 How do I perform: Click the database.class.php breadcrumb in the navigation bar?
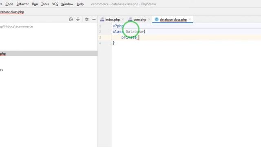pyautogui.click(x=12, y=12)
